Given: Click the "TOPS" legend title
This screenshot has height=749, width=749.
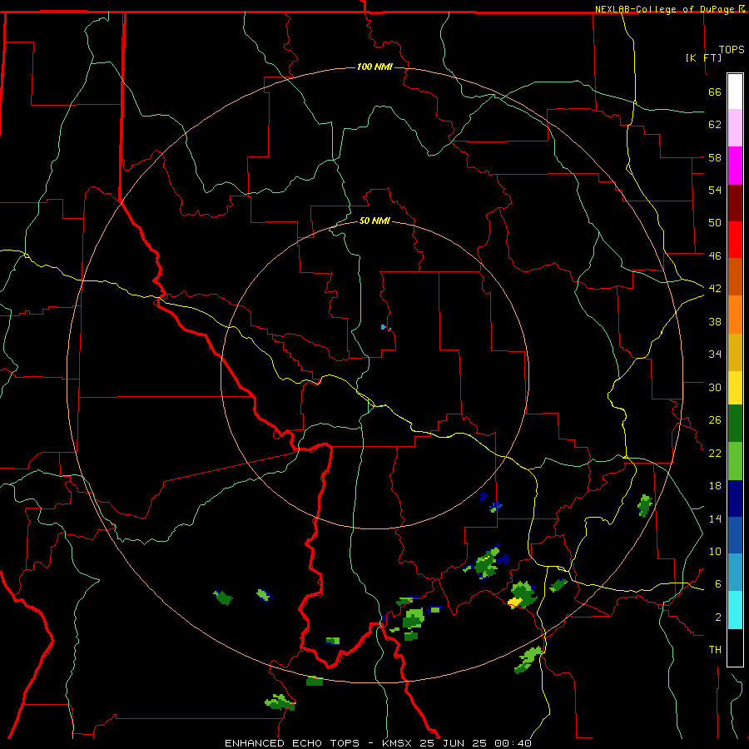Looking at the screenshot, I should point(732,49).
